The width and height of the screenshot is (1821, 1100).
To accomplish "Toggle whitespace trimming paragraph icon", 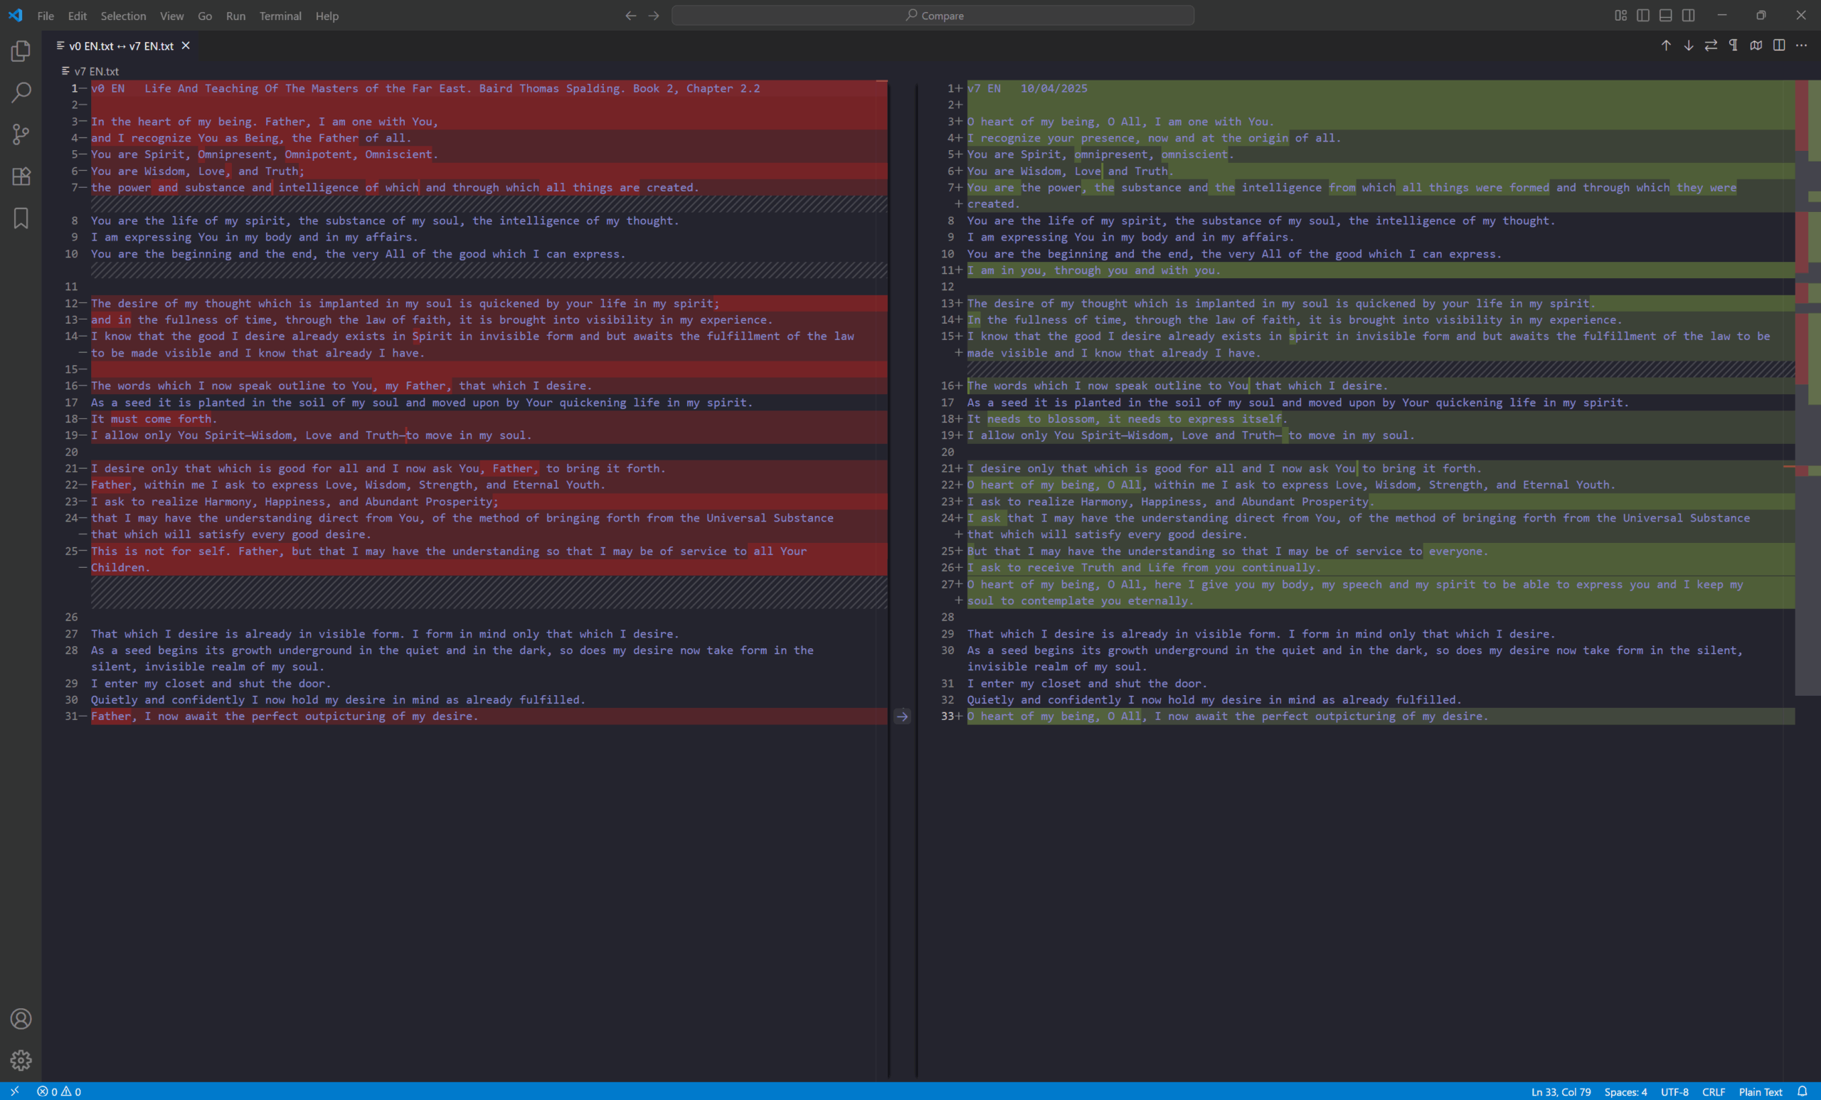I will 1734,46.
